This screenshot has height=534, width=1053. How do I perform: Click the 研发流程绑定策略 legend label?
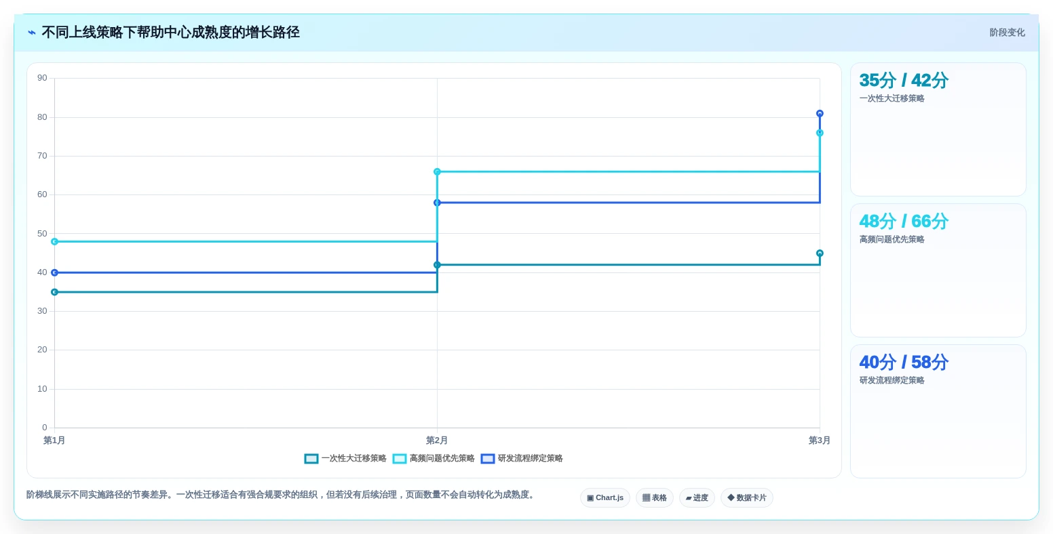click(x=531, y=459)
